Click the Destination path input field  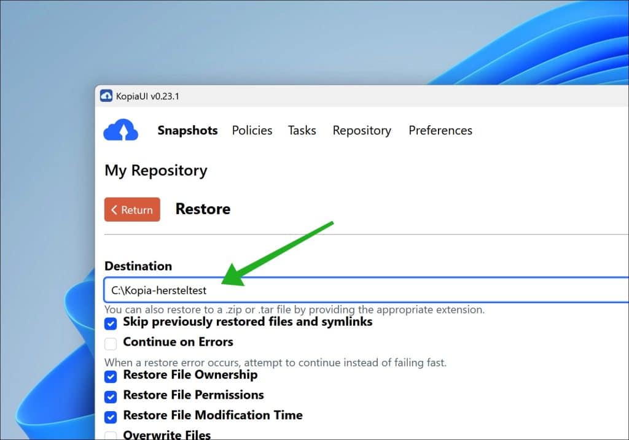[x=366, y=290]
